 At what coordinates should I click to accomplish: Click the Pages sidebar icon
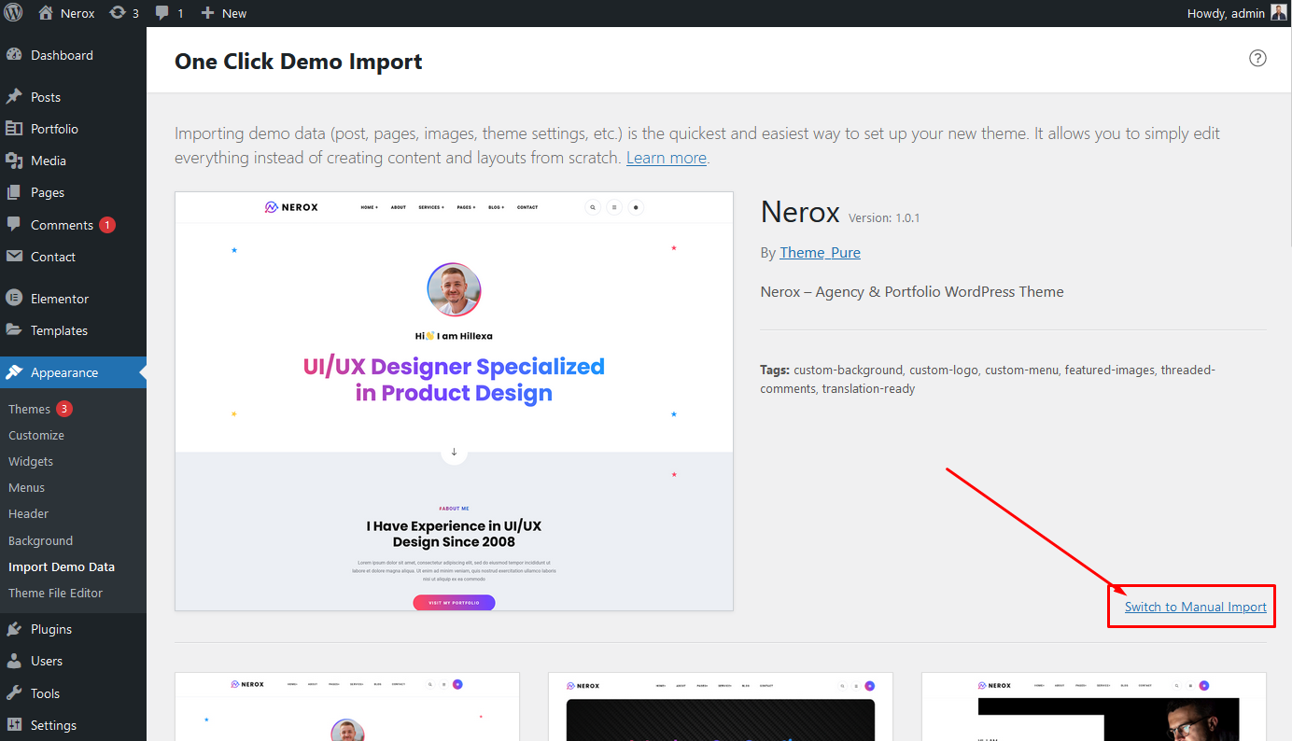pyautogui.click(x=14, y=192)
